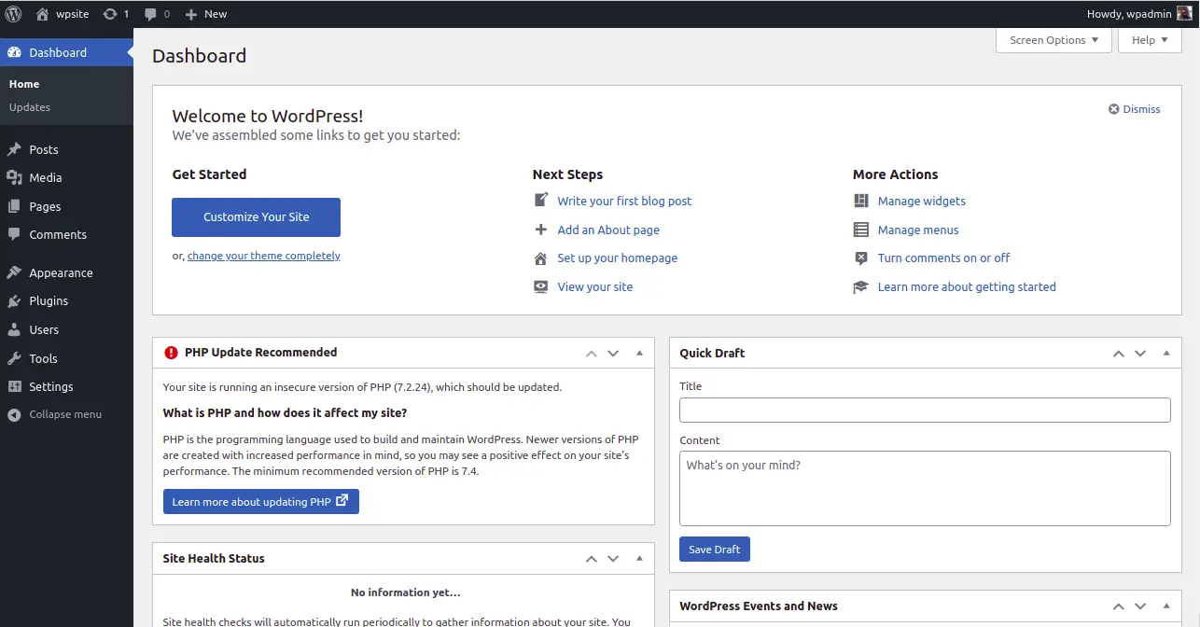
Task: Click the Save Draft button
Action: (x=715, y=550)
